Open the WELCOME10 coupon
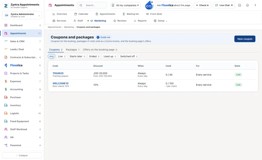The height and width of the screenshot is (160, 262). [61, 83]
